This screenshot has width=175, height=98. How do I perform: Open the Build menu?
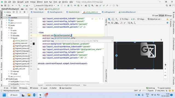click(x=46, y=2)
